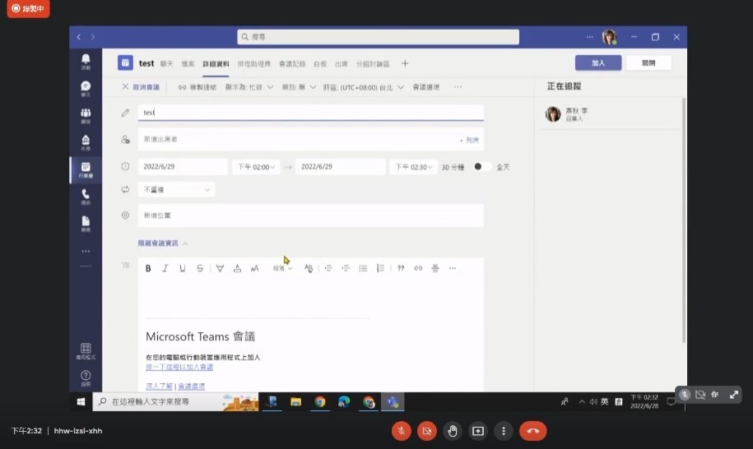Open more meeting toolbar options ellipsis

[458, 87]
